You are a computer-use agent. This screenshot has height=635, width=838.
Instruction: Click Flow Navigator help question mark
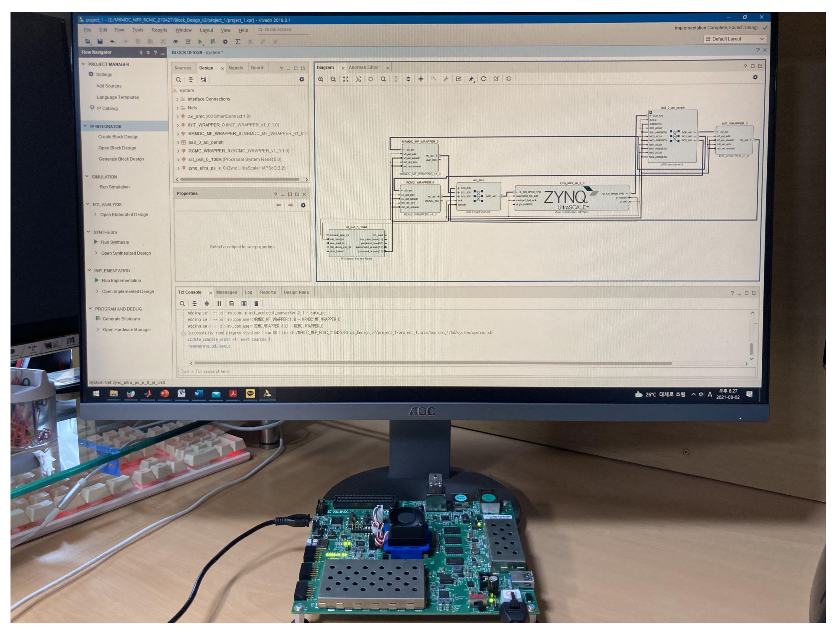[x=155, y=53]
